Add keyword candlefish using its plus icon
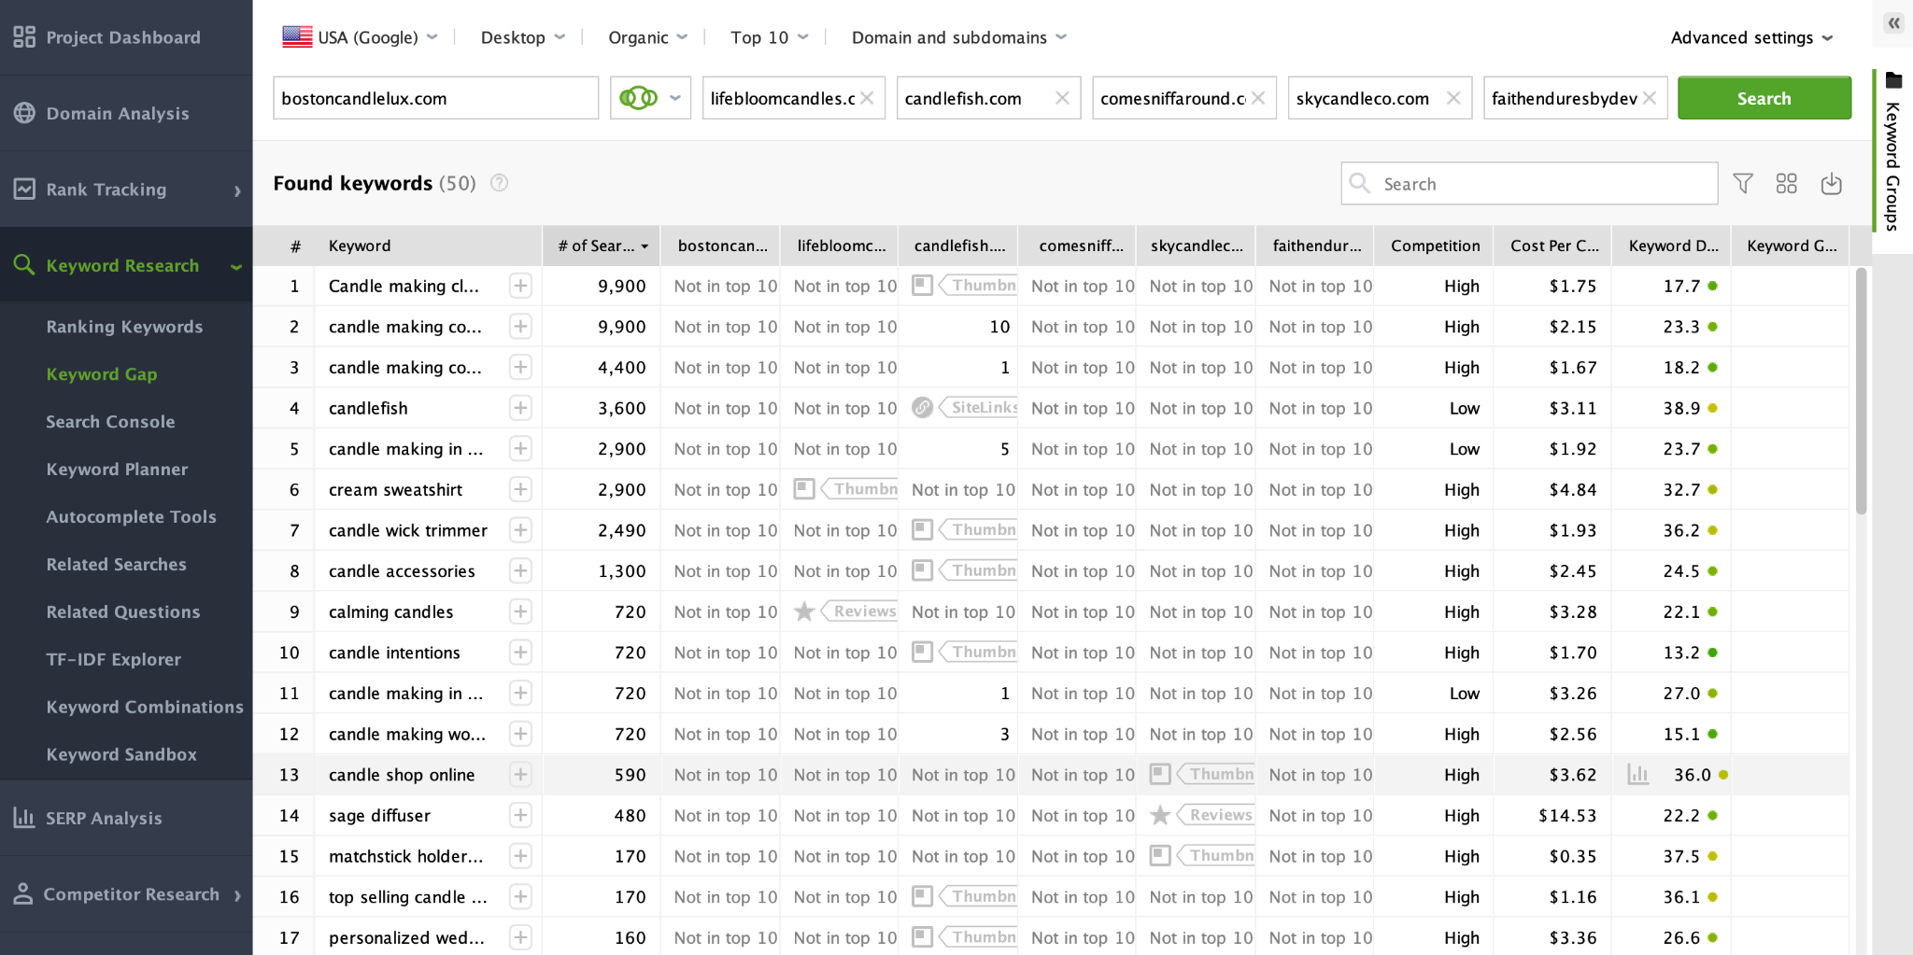 click(520, 408)
